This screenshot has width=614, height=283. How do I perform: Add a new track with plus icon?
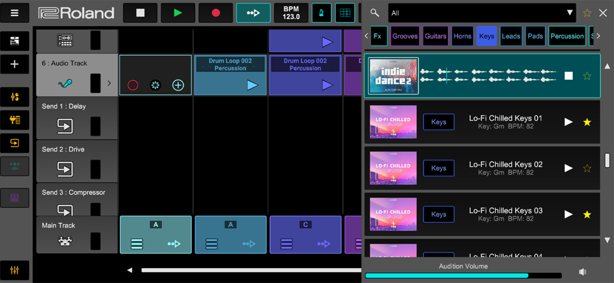tap(14, 64)
